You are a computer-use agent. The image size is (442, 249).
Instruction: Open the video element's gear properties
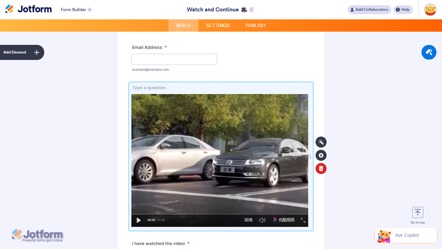pyautogui.click(x=321, y=155)
